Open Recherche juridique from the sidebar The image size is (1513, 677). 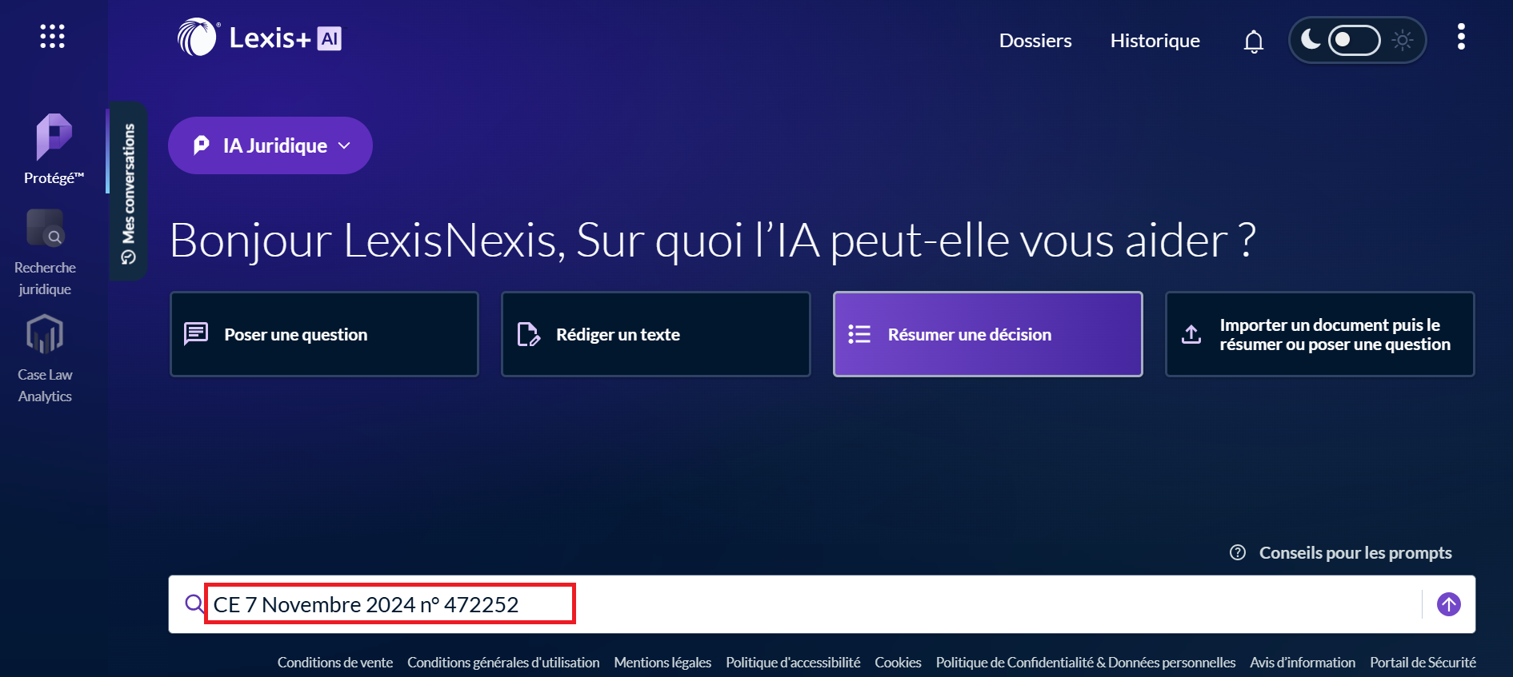tap(46, 253)
